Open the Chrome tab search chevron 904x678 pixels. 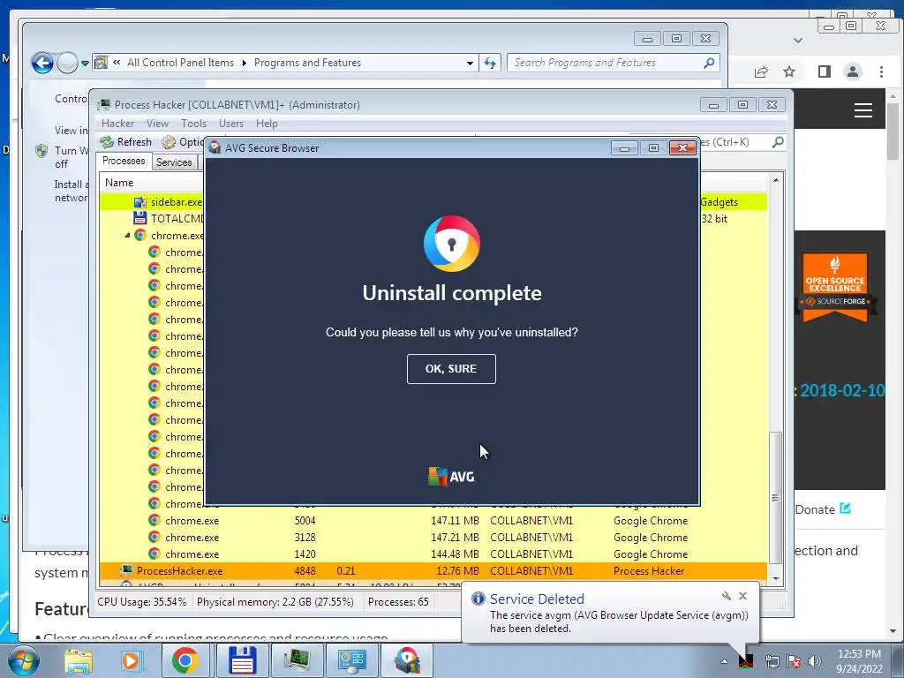point(798,41)
